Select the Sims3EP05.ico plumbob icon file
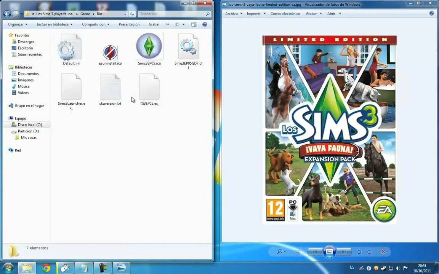The height and width of the screenshot is (274, 439). coord(149,46)
